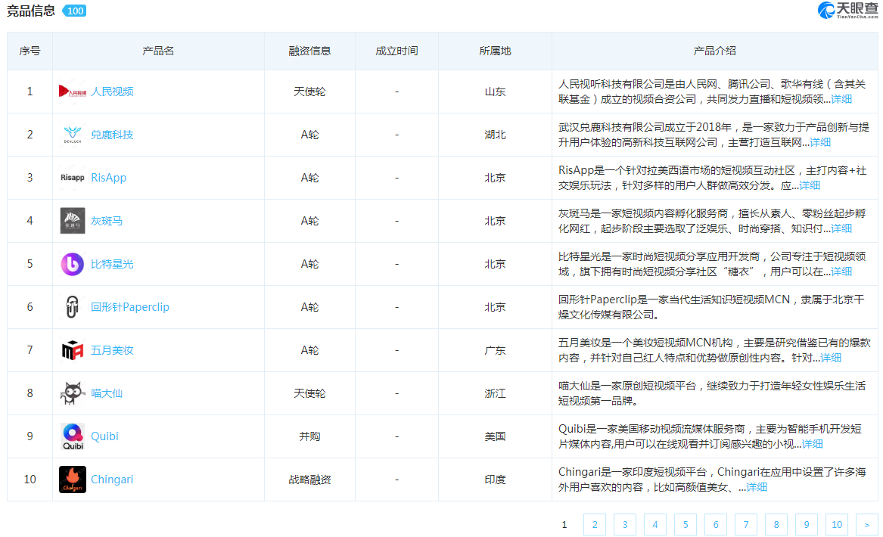The height and width of the screenshot is (537, 883).
Task: Show 详细 for 五月美妆 description
Action: click(x=831, y=358)
